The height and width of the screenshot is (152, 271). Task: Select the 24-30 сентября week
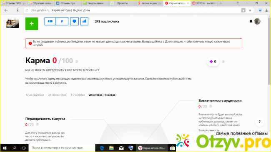(x=57, y=95)
